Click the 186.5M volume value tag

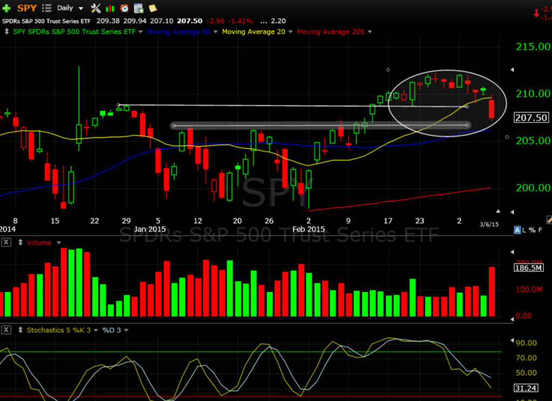point(529,268)
